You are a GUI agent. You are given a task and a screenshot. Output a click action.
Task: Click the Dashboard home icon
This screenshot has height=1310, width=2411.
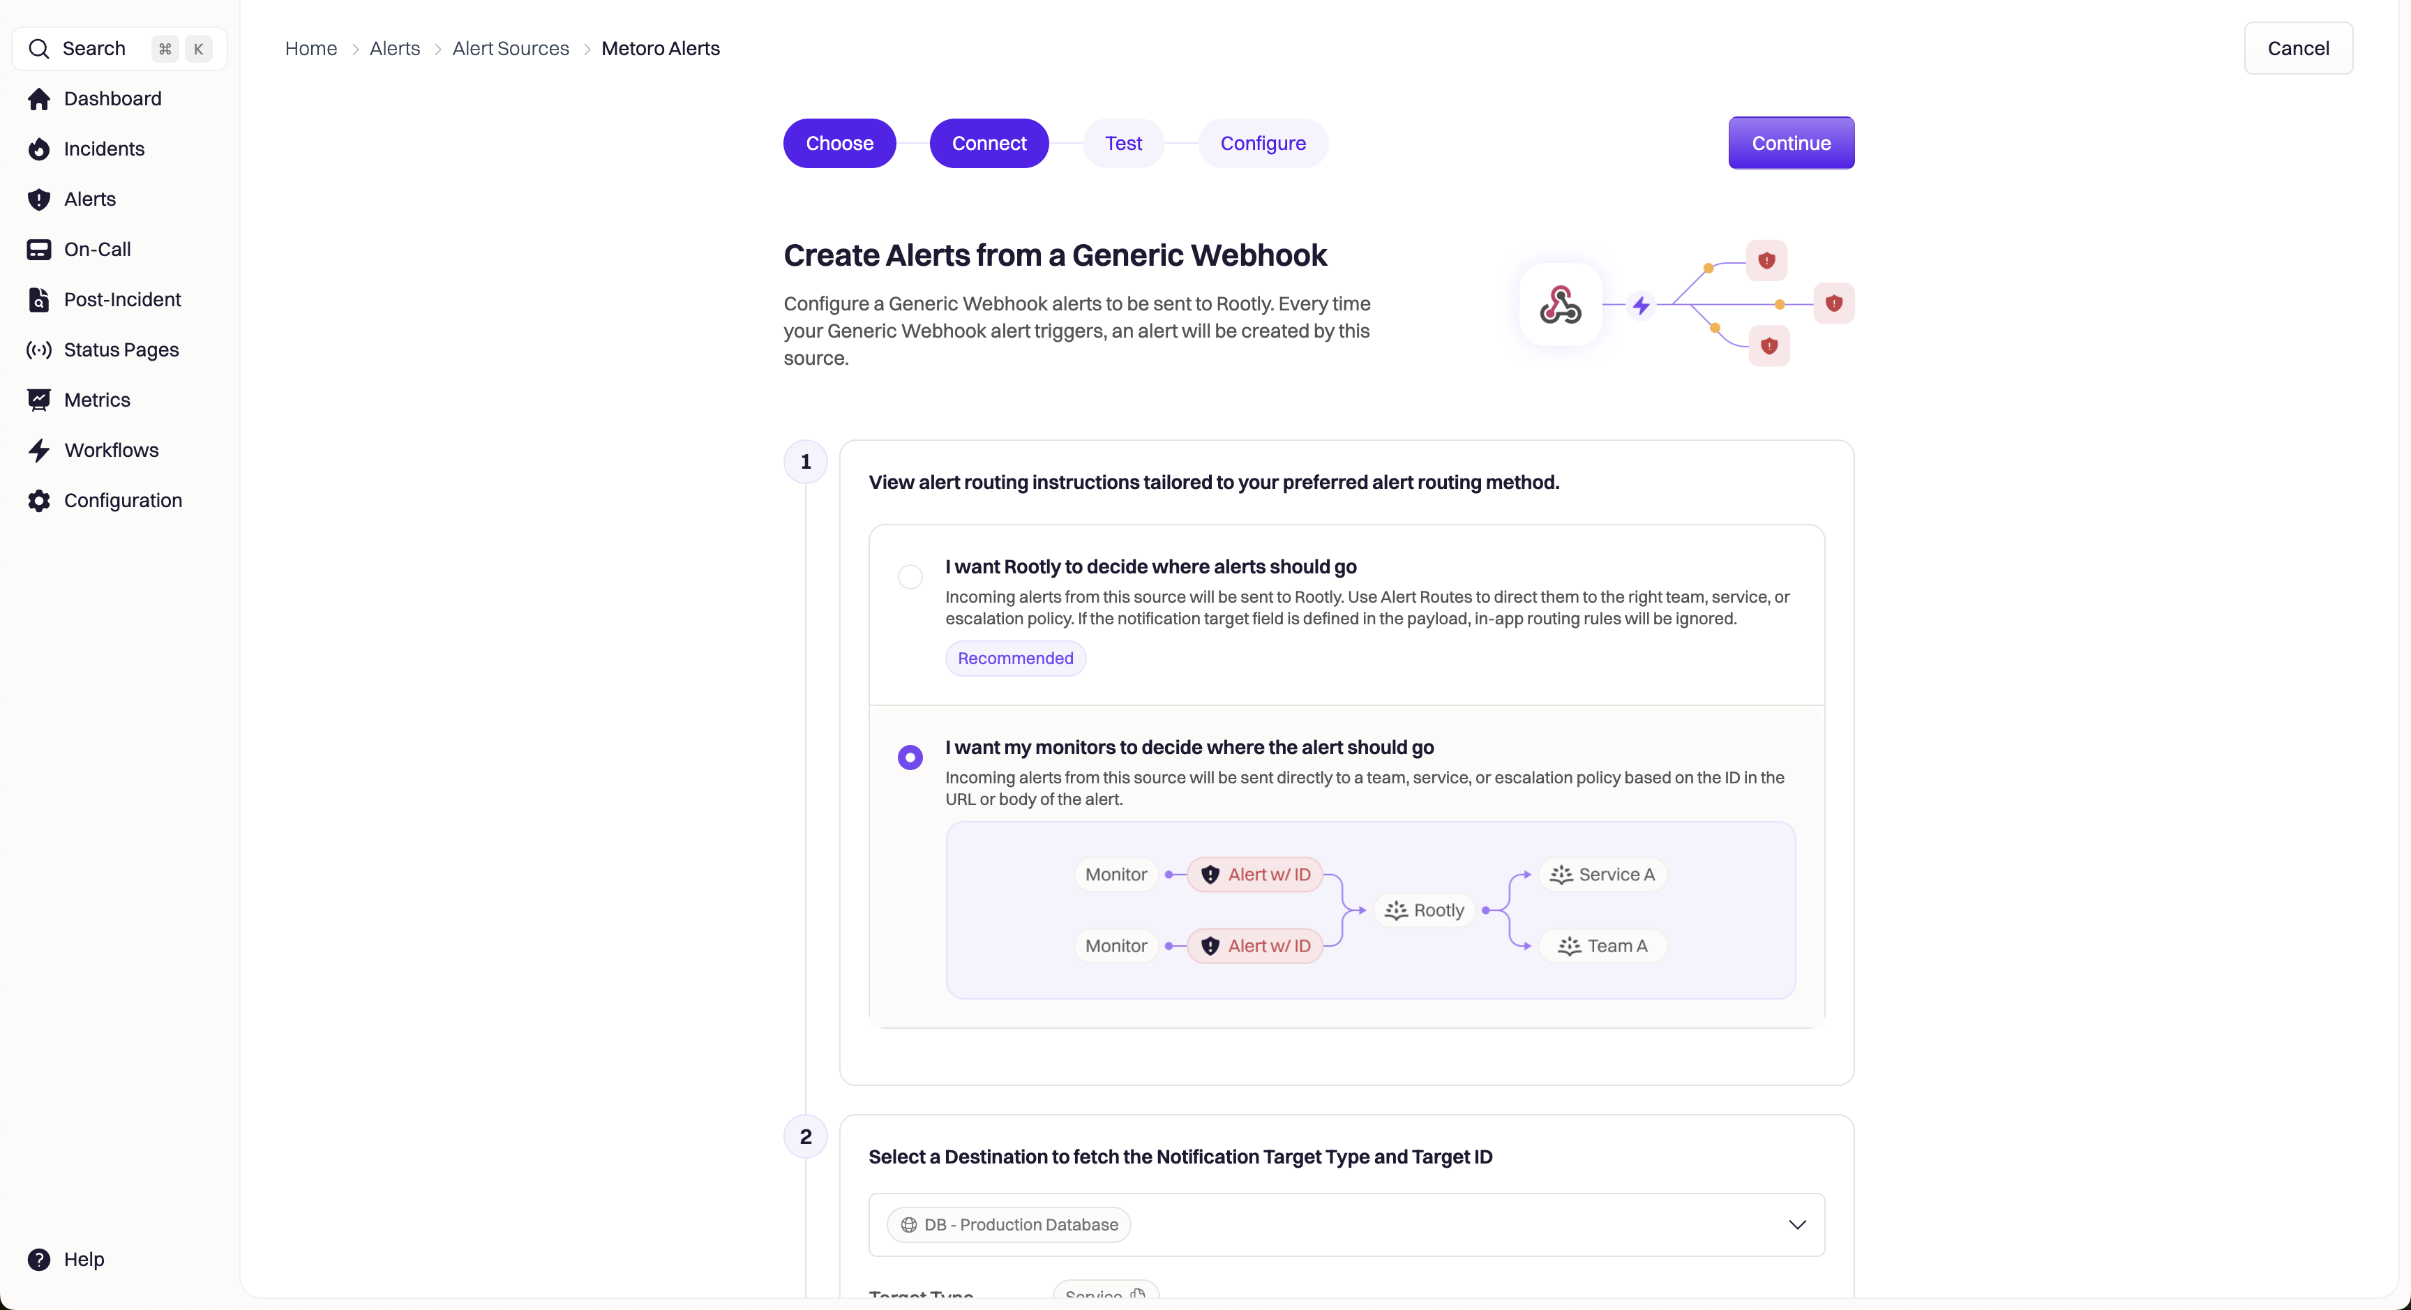coord(38,99)
